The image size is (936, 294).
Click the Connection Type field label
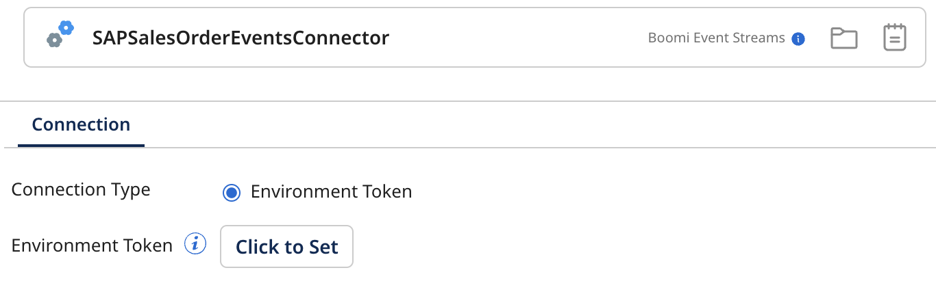point(81,190)
